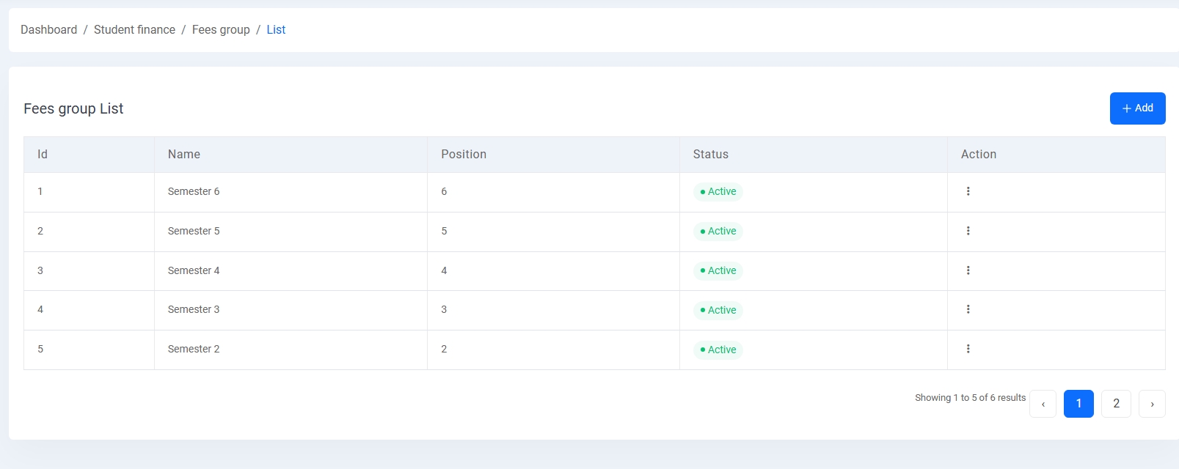
Task: Click the plus icon on the Add button
Action: [1127, 108]
